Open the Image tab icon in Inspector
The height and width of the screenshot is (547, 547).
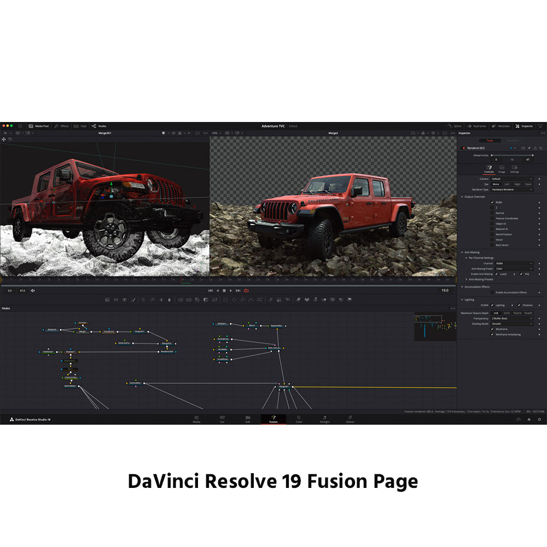(x=502, y=168)
